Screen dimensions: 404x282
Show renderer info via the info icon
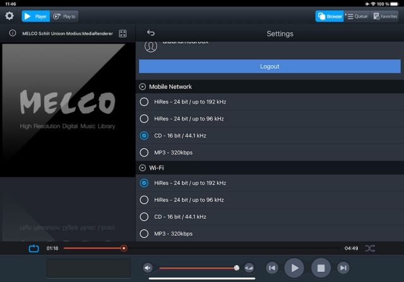pyautogui.click(x=13, y=33)
